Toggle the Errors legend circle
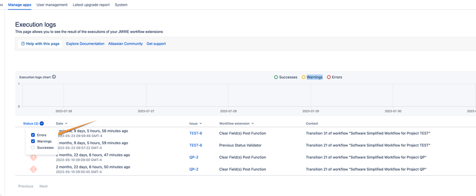This screenshot has height=196, width=476. tap(329, 77)
